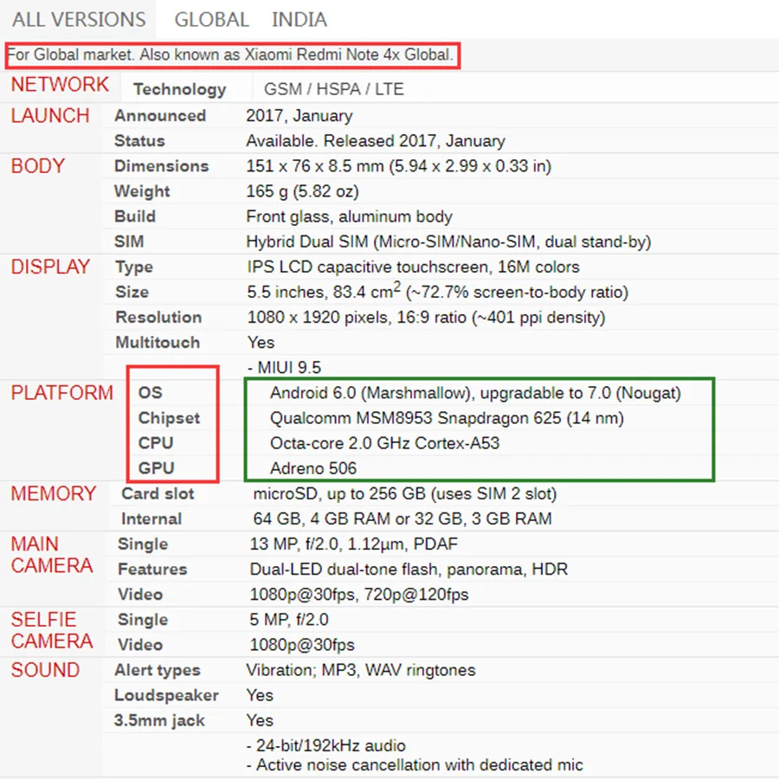The width and height of the screenshot is (779, 779).
Task: Select 'Active noise cancellation with dedicated mic'
Action: tap(420, 765)
